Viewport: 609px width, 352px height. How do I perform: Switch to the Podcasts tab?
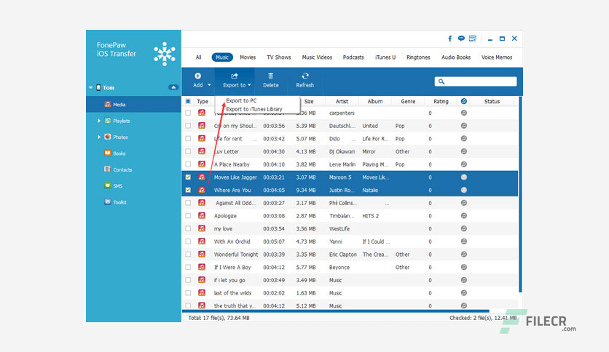(353, 57)
